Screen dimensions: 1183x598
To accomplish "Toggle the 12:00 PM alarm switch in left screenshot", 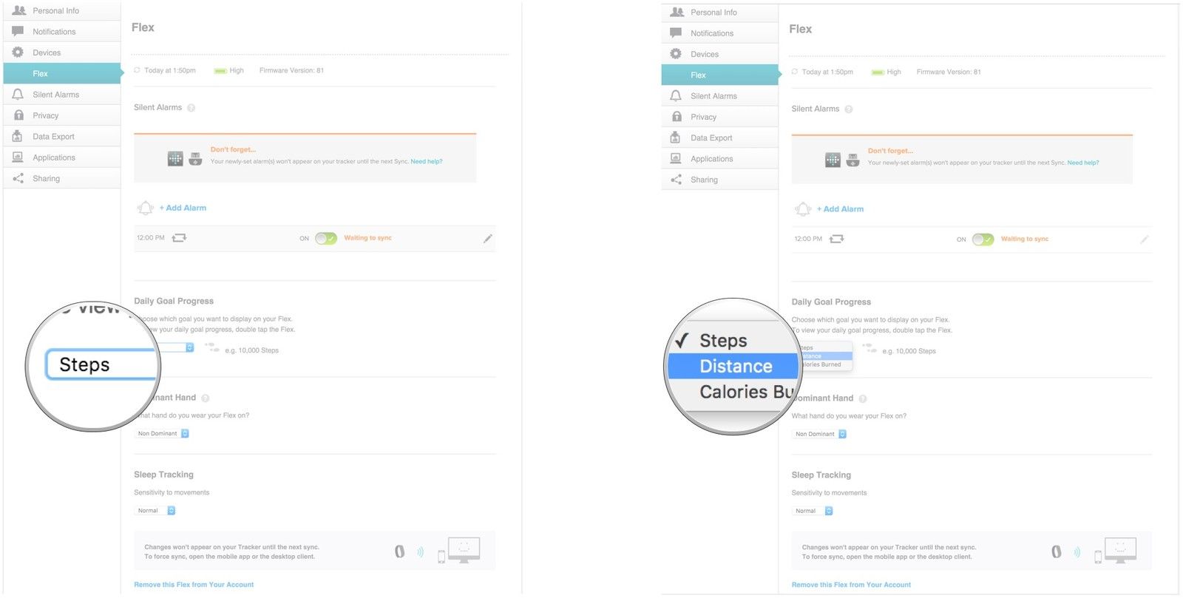I will [326, 238].
